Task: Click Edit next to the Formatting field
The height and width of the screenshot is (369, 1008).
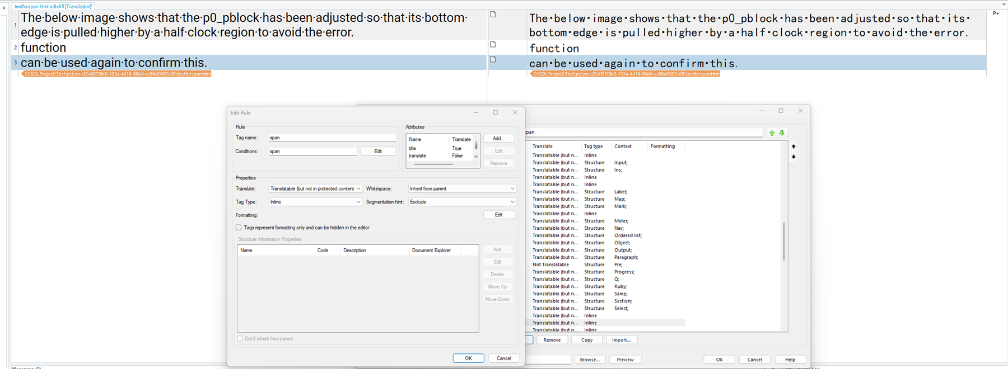Action: pyautogui.click(x=498, y=215)
